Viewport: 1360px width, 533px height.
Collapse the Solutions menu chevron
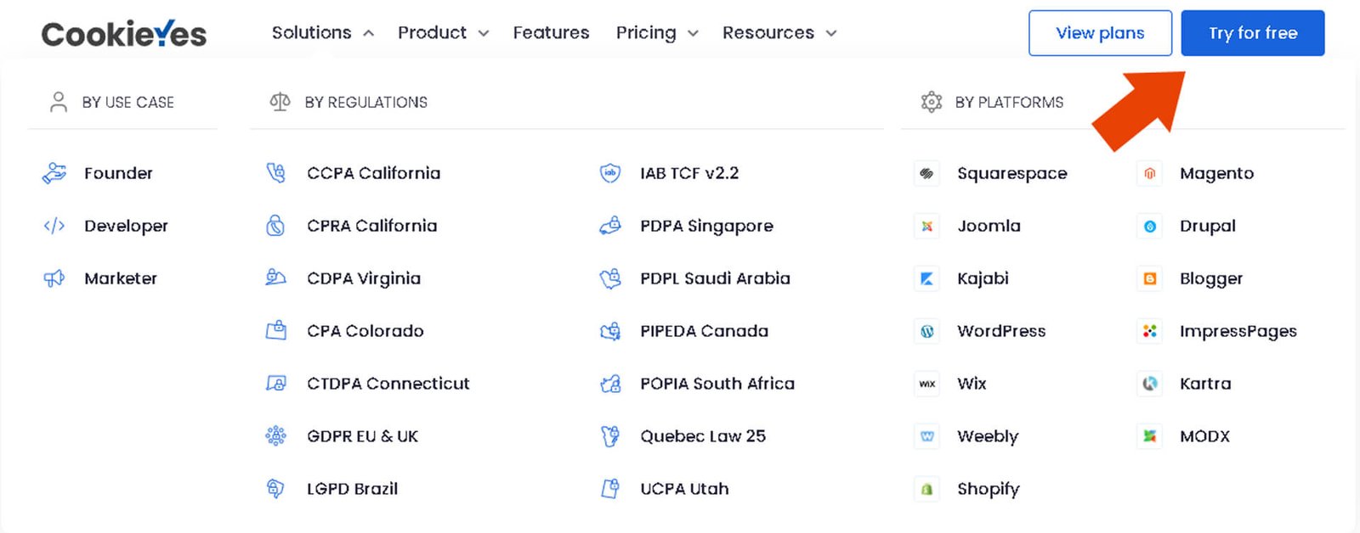369,33
